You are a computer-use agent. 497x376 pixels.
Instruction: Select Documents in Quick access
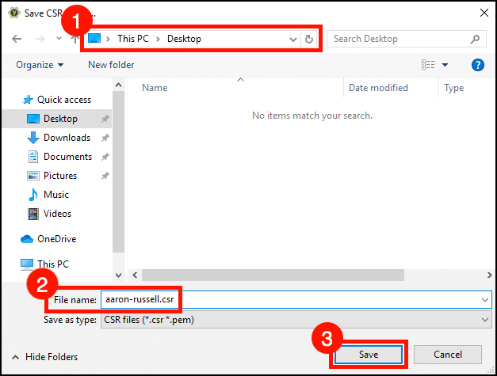pos(67,157)
